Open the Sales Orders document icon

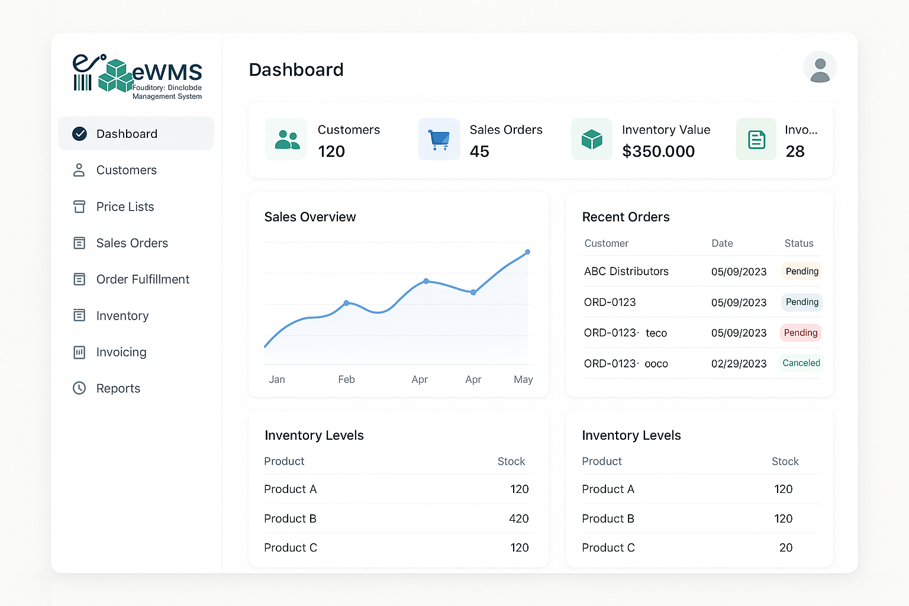(79, 243)
